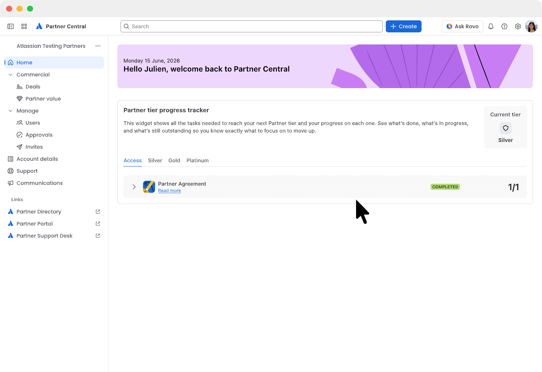This screenshot has height=372, width=542.
Task: Click the Rovo icon in Ask Rovo
Action: [x=449, y=26]
